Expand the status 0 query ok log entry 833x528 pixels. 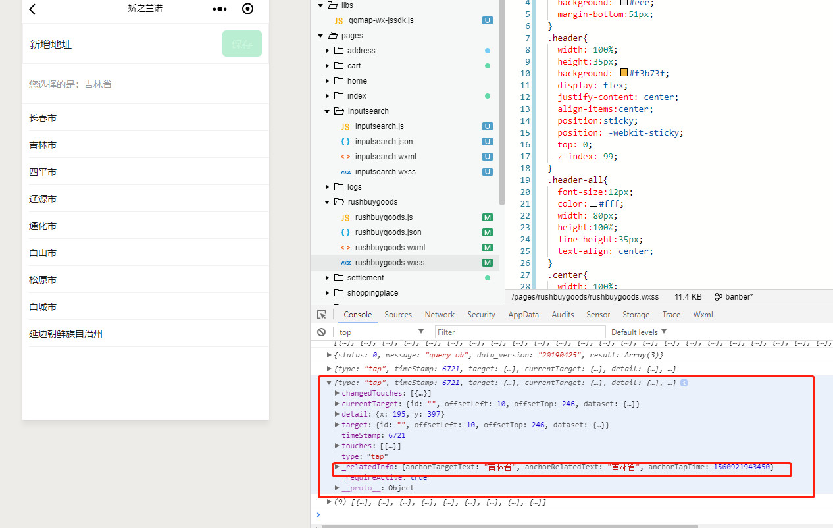point(329,355)
